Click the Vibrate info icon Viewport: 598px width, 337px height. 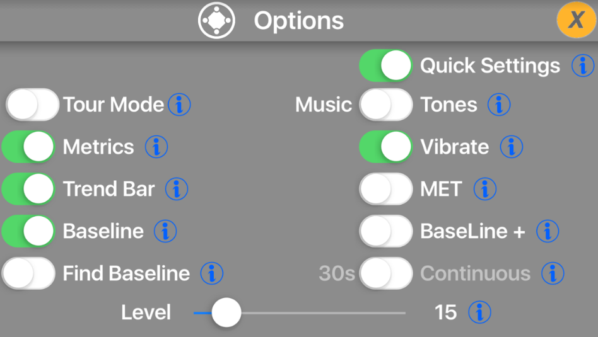(512, 147)
